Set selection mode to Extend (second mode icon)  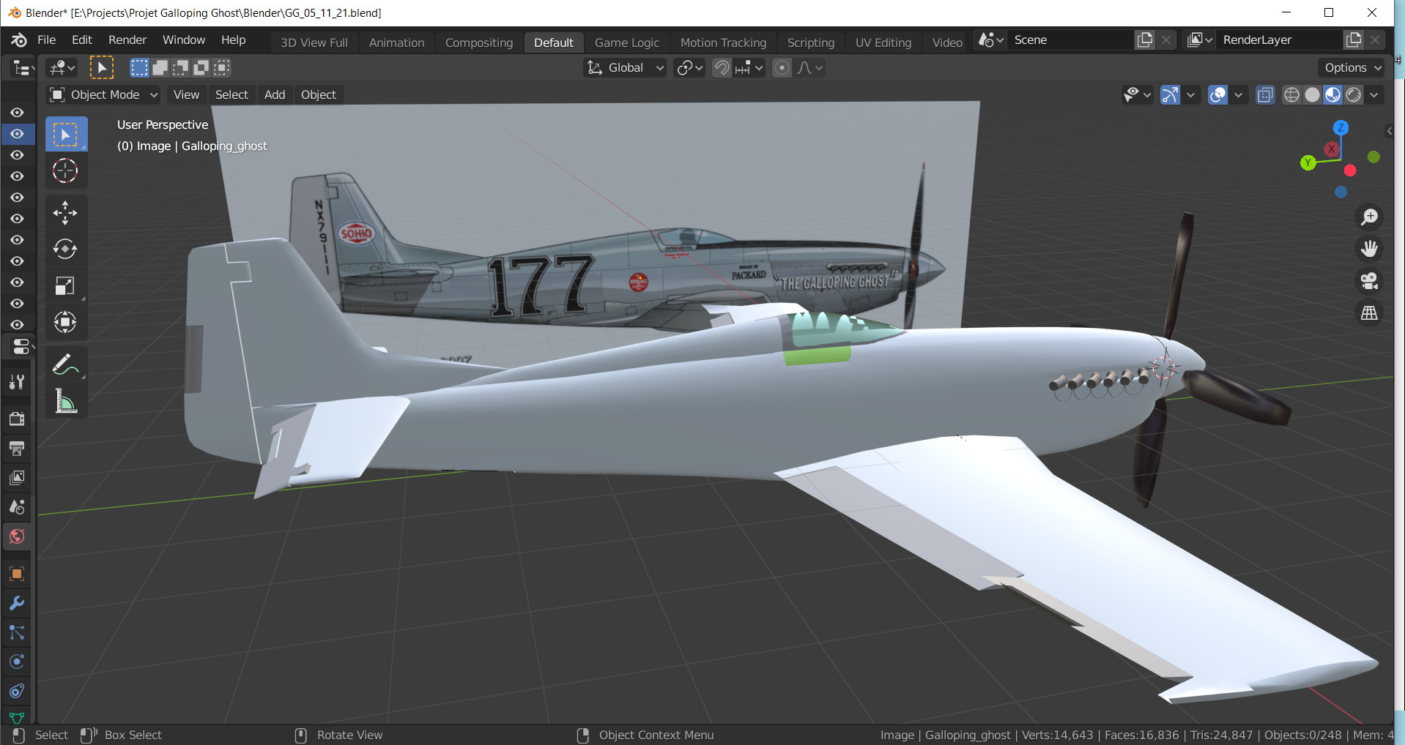click(x=160, y=68)
